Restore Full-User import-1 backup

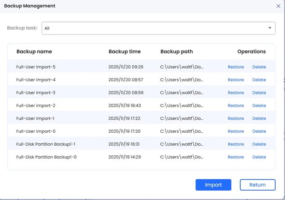236,118
